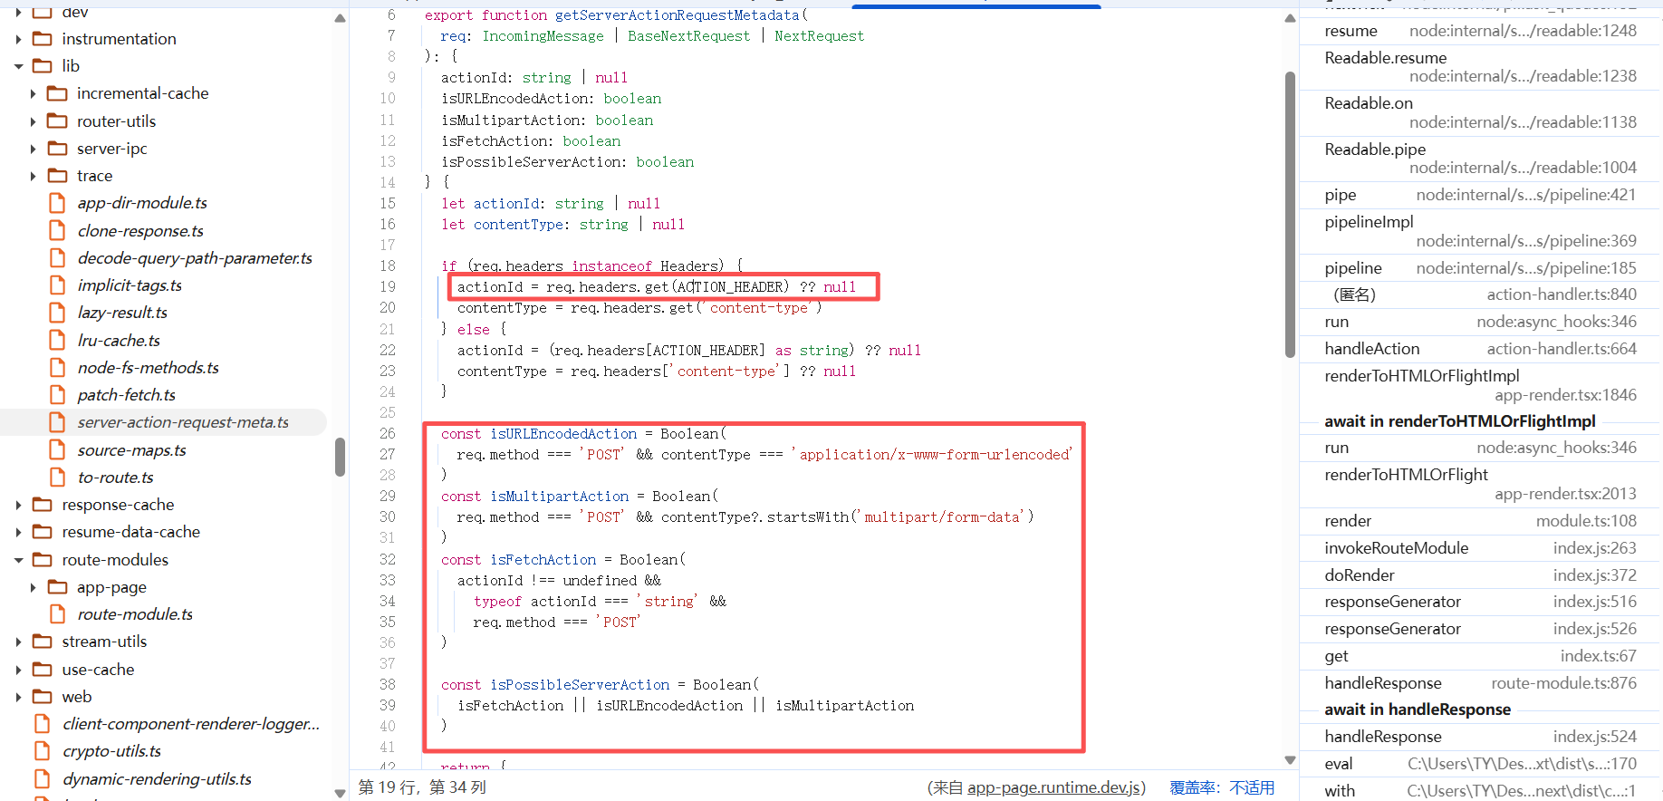The height and width of the screenshot is (801, 1663).
Task: Open server-action-request-meta.ts in the file tree
Action: click(182, 422)
